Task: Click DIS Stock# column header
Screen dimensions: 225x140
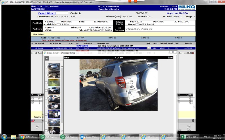Action: click(x=55, y=43)
